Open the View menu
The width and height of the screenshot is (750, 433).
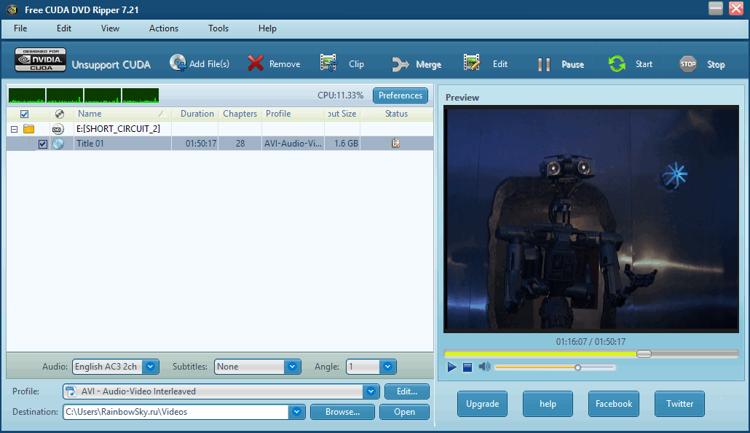point(110,28)
